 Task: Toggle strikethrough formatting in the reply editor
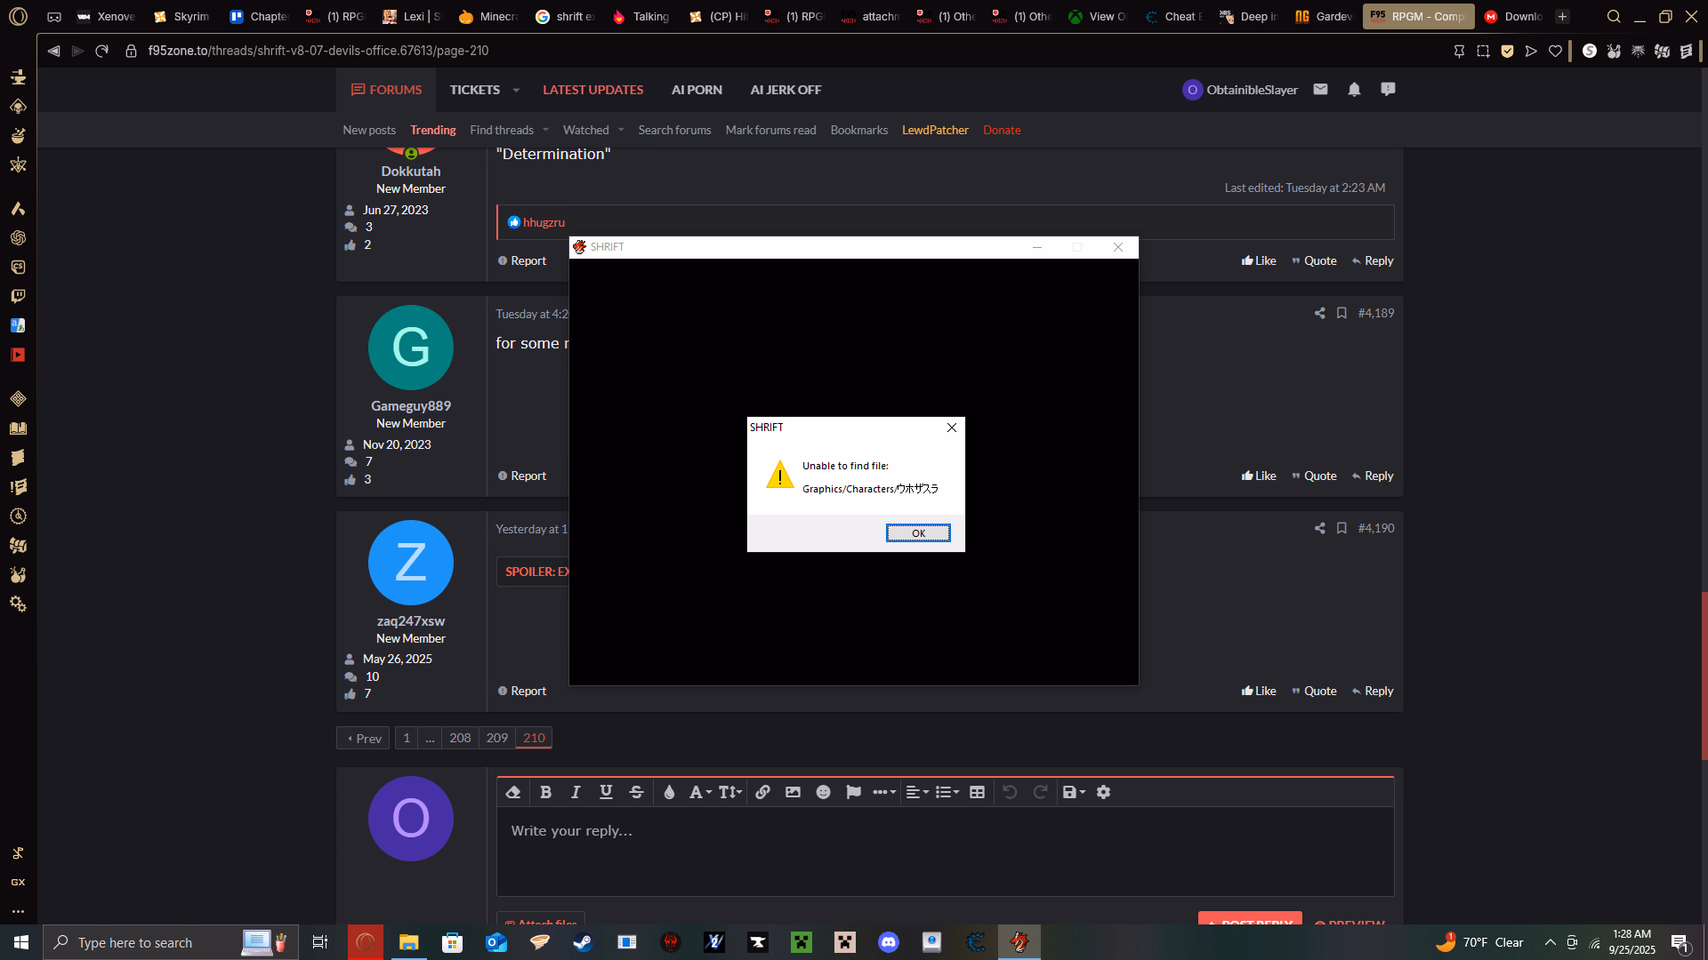pos(636,792)
